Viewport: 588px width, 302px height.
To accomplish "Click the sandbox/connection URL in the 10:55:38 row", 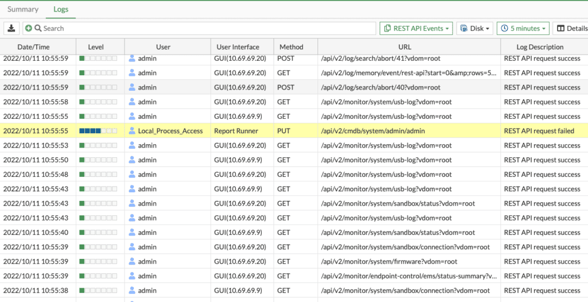I will point(405,291).
